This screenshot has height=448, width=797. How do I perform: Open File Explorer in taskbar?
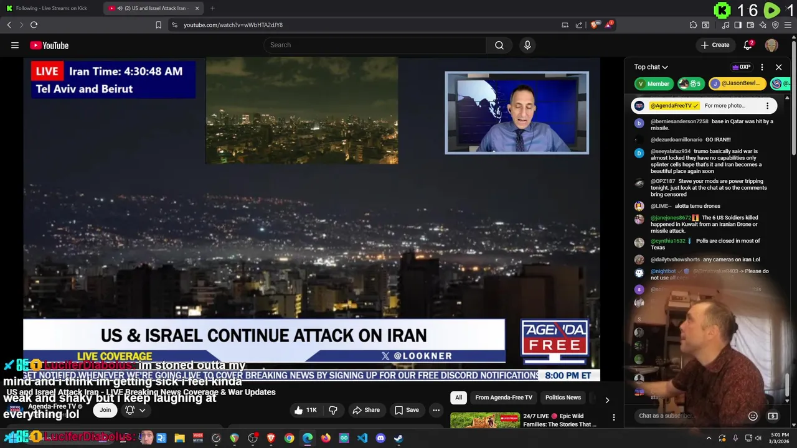coord(180,438)
